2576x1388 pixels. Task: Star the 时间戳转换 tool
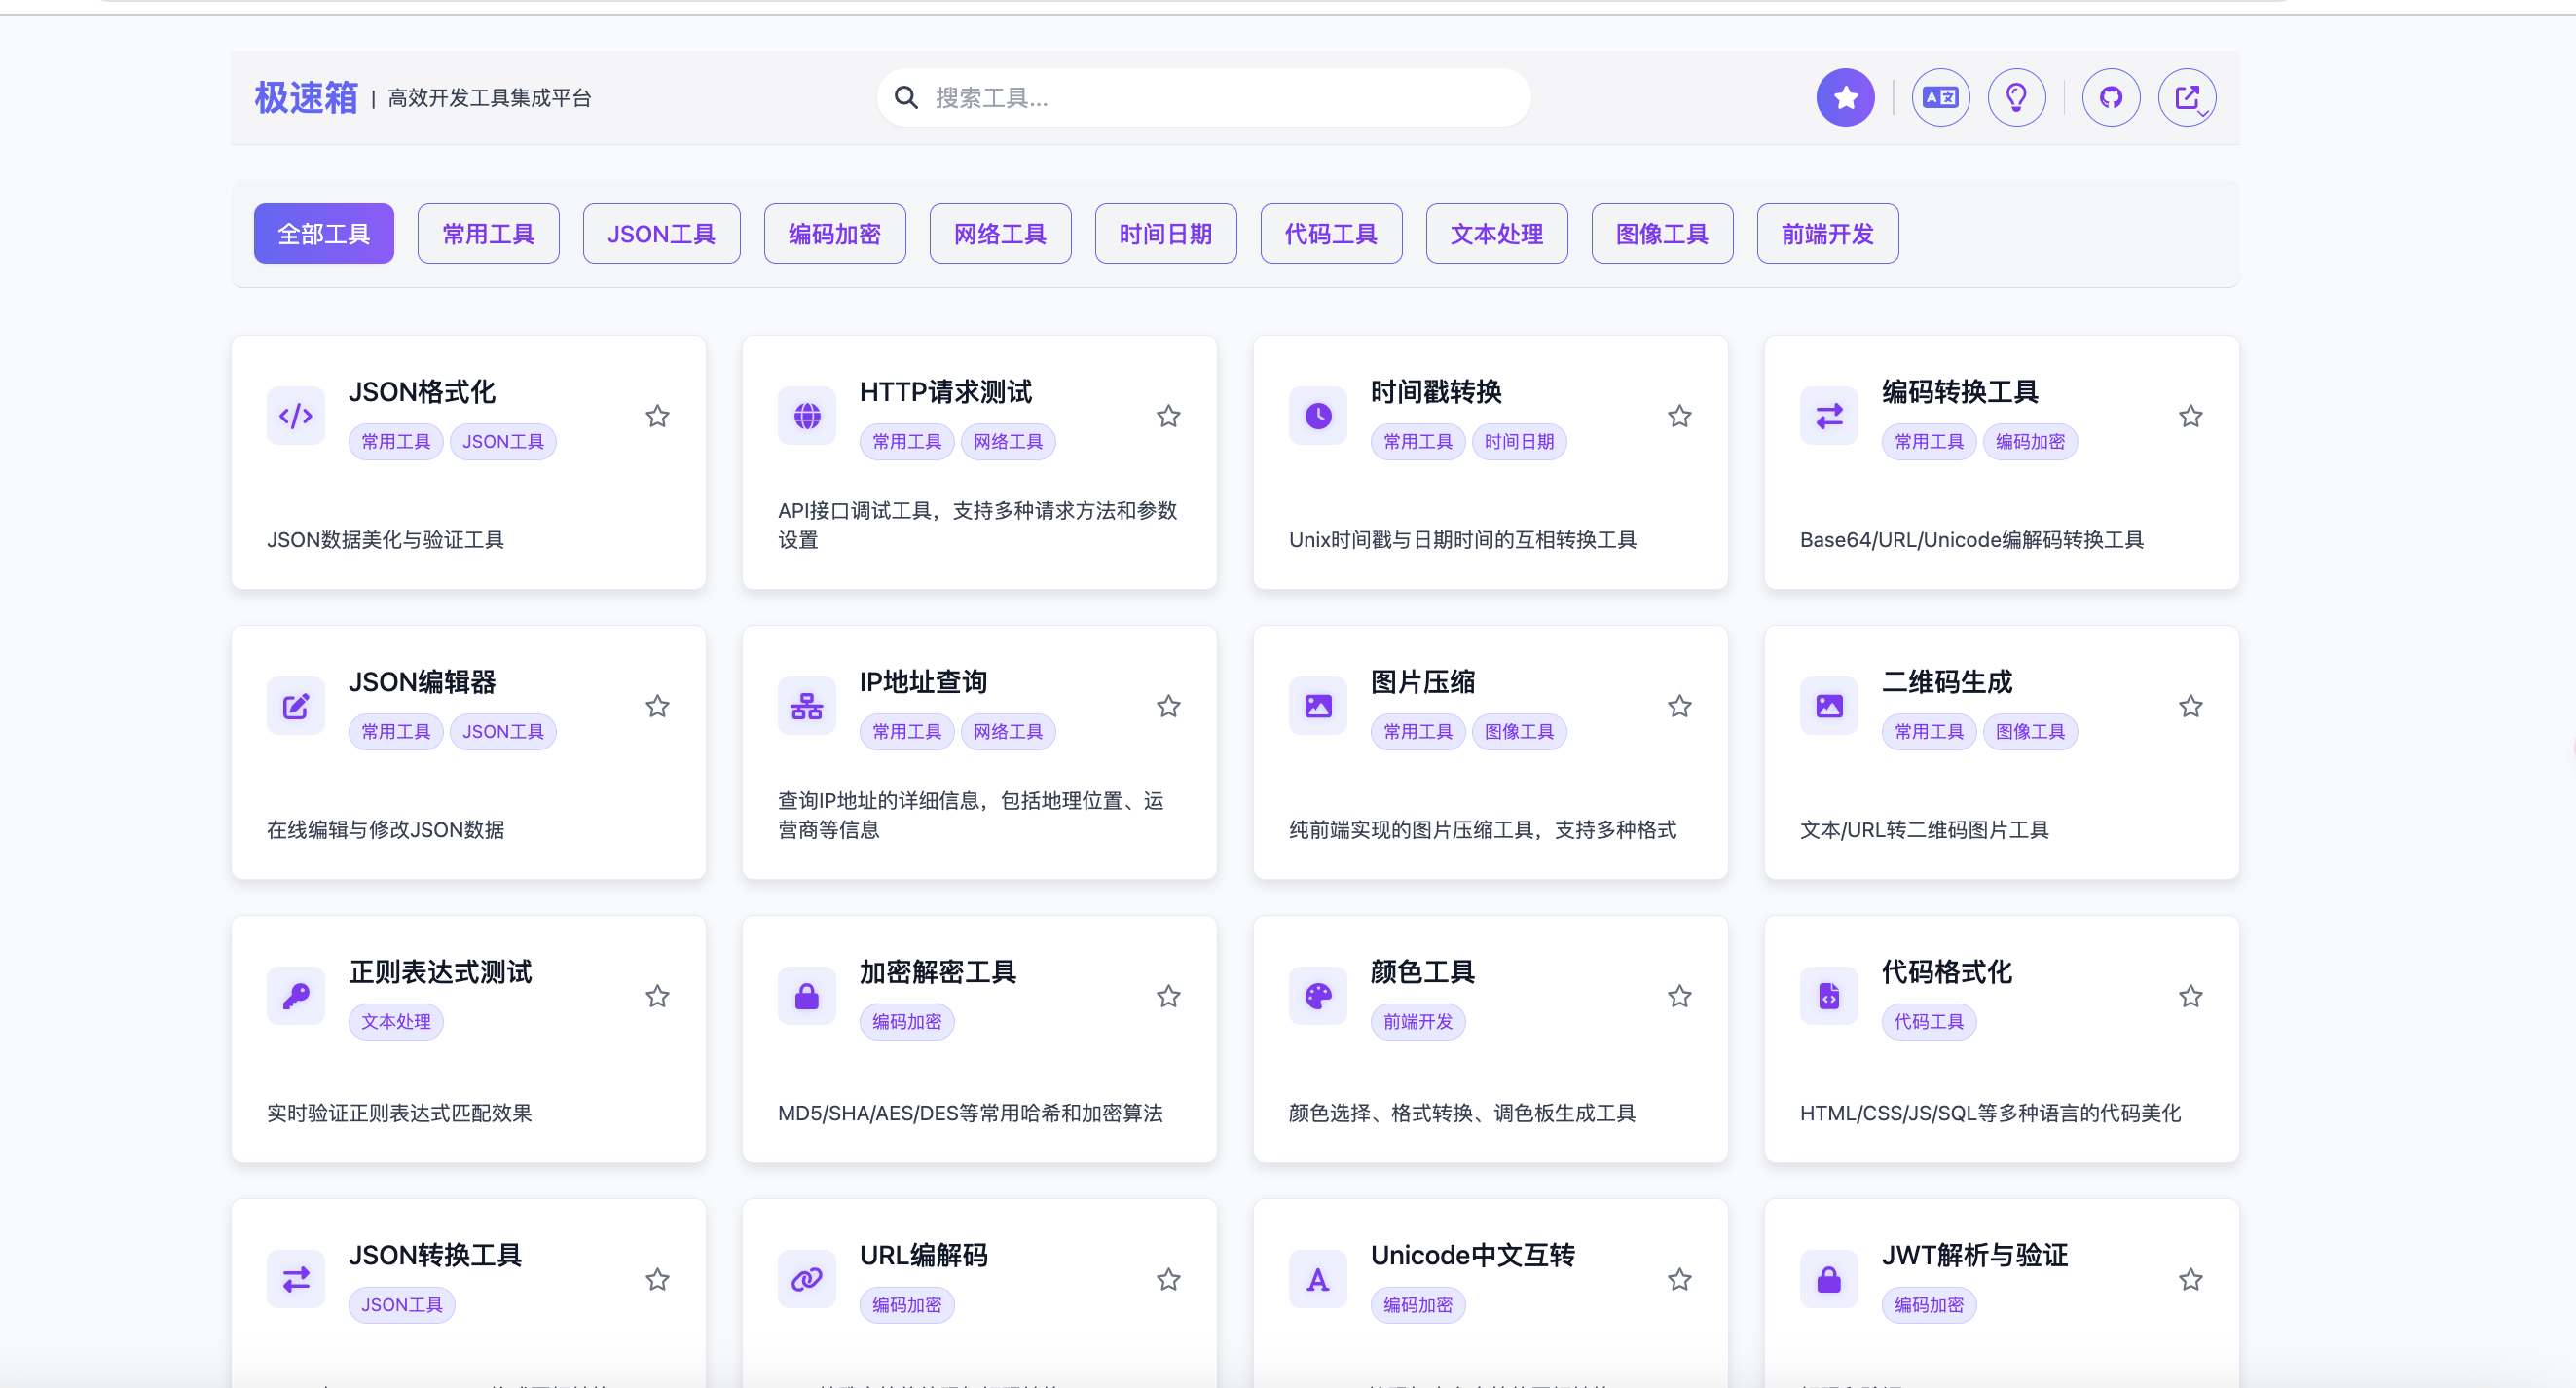(x=1679, y=416)
